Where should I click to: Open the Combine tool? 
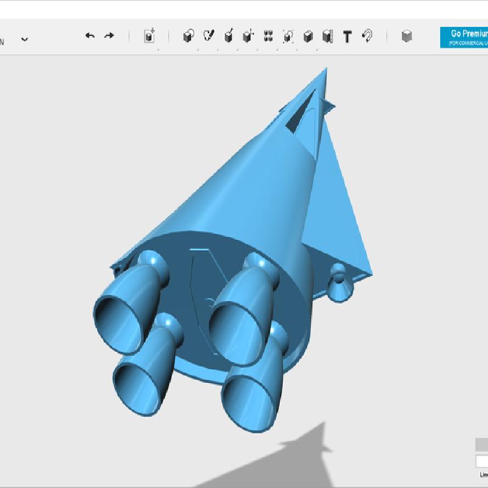click(308, 37)
